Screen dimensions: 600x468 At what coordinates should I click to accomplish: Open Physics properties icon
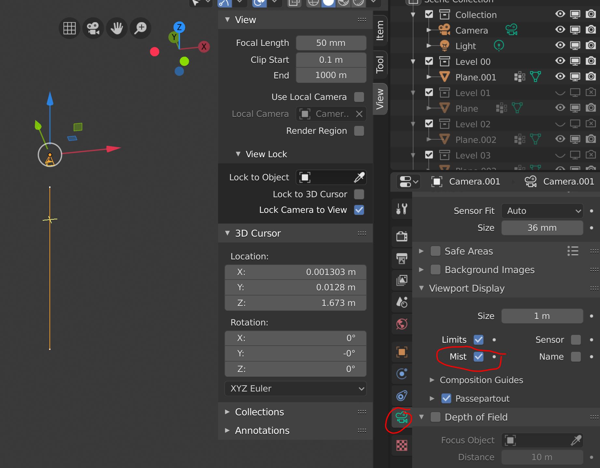(402, 374)
